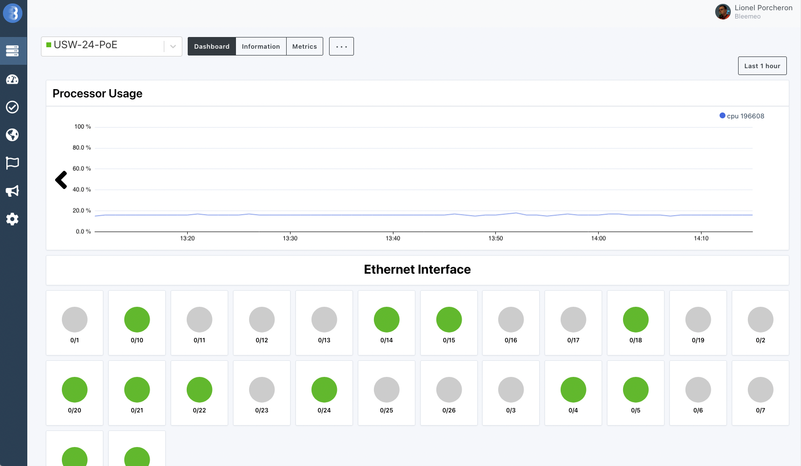Switch to the Information tab
Screen dimensions: 801x466
click(261, 46)
